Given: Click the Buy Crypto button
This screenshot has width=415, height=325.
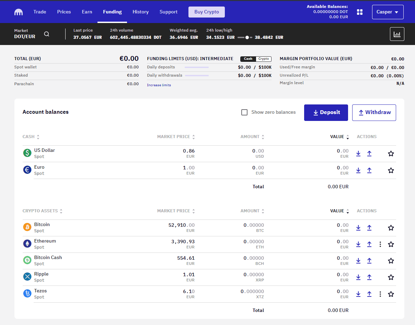Looking at the screenshot, I should [207, 12].
